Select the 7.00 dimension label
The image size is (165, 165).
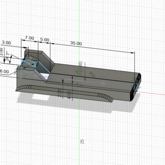30,38
